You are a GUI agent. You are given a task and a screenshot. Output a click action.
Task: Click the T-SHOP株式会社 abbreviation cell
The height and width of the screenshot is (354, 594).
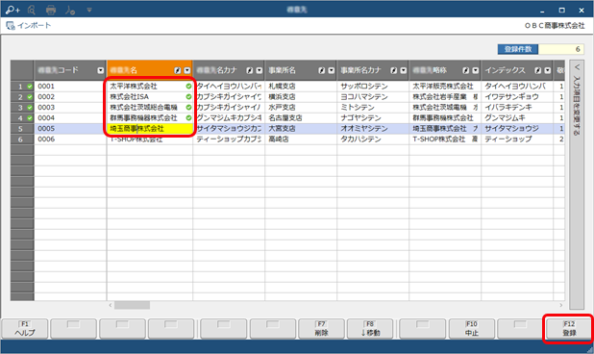tap(445, 139)
